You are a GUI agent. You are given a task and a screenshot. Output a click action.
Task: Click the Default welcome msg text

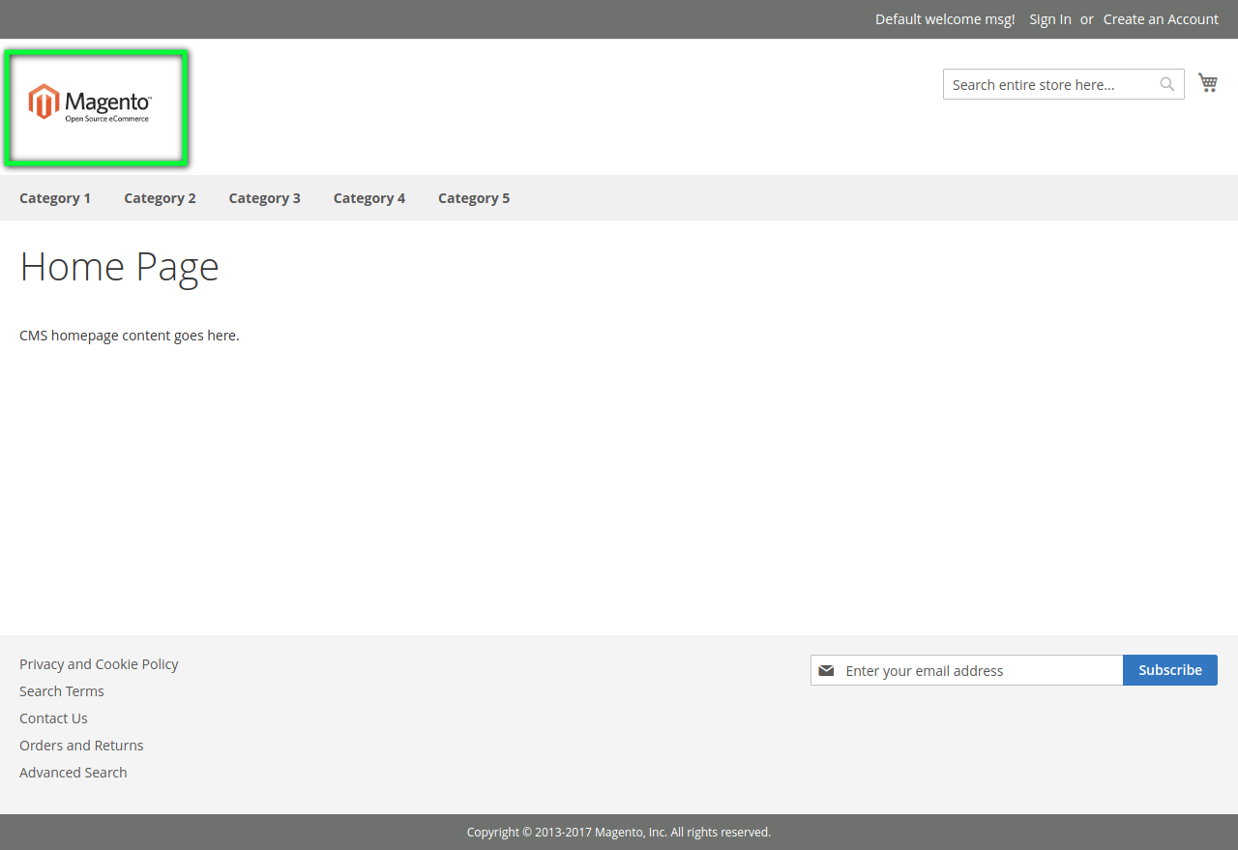944,18
